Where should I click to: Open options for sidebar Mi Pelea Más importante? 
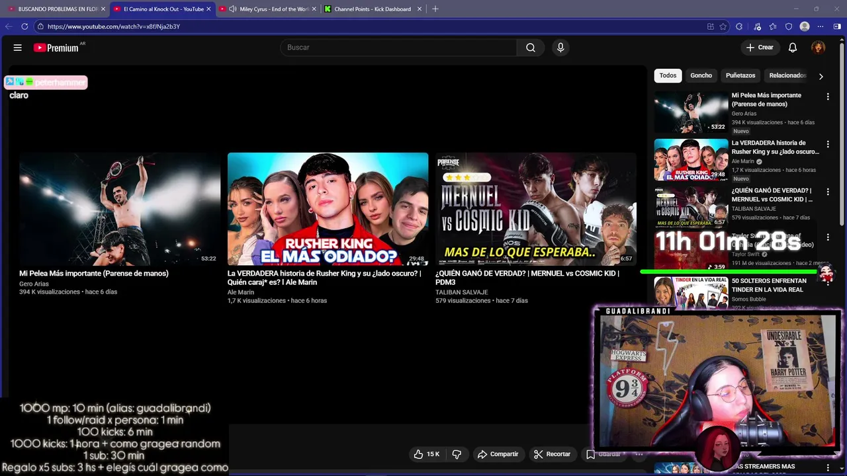pos(828,97)
